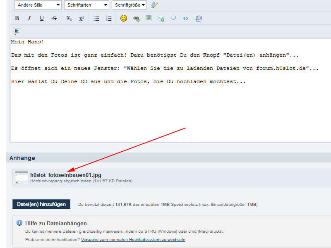The width and height of the screenshot is (331, 248).
Task: Click the Twitter embed icon
Action: point(17,31)
